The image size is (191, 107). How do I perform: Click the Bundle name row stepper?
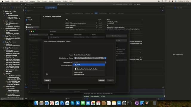(97, 22)
